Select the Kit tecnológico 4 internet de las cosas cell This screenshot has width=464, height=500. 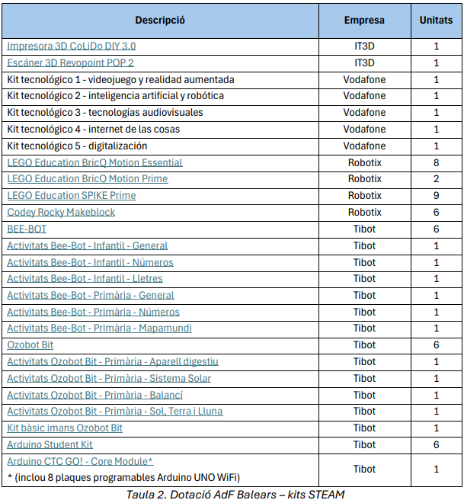click(93, 129)
